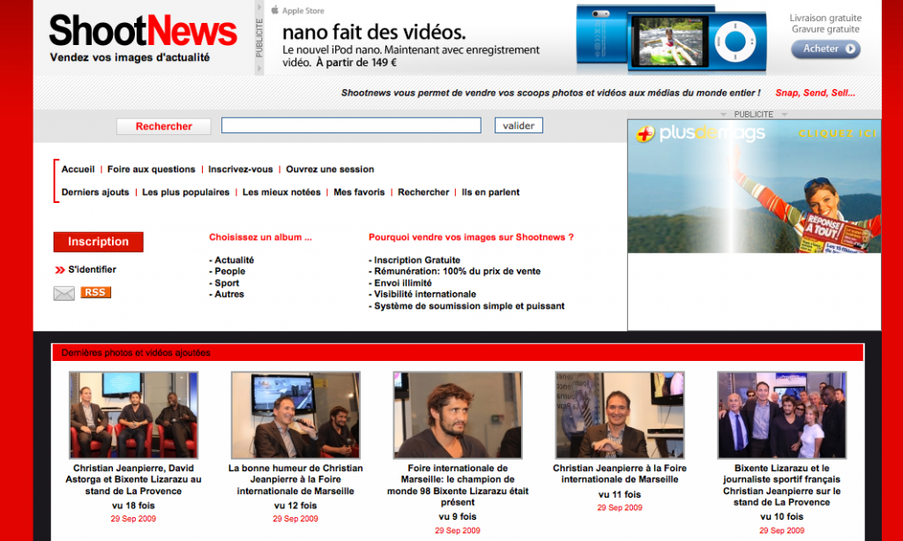
Task: Open Ils en parlent
Action: (x=490, y=192)
